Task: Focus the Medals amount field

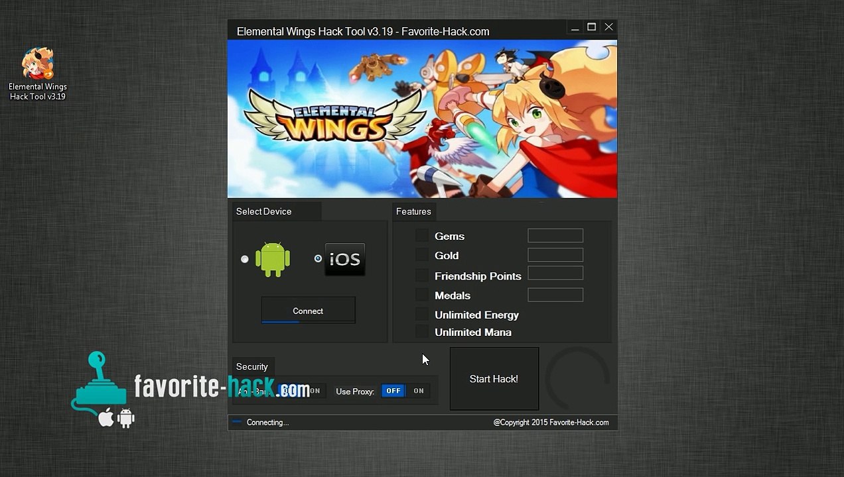Action: coord(555,295)
